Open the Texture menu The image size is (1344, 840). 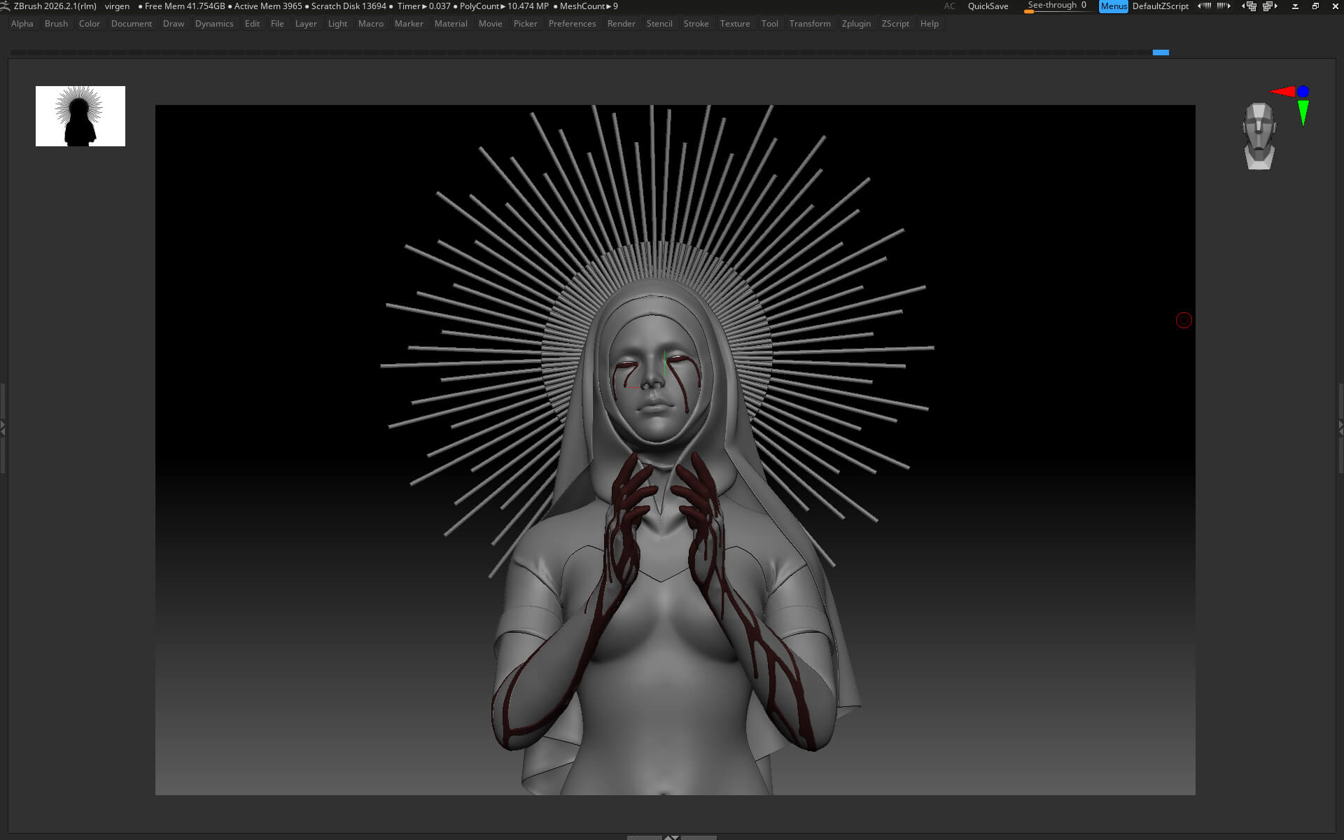click(735, 24)
